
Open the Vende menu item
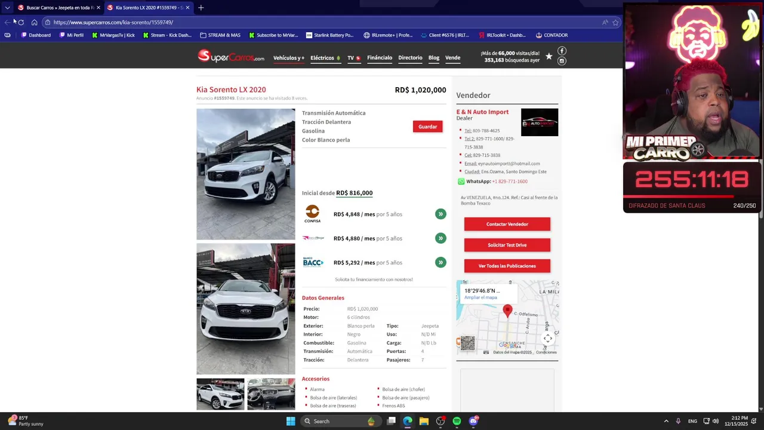(452, 58)
